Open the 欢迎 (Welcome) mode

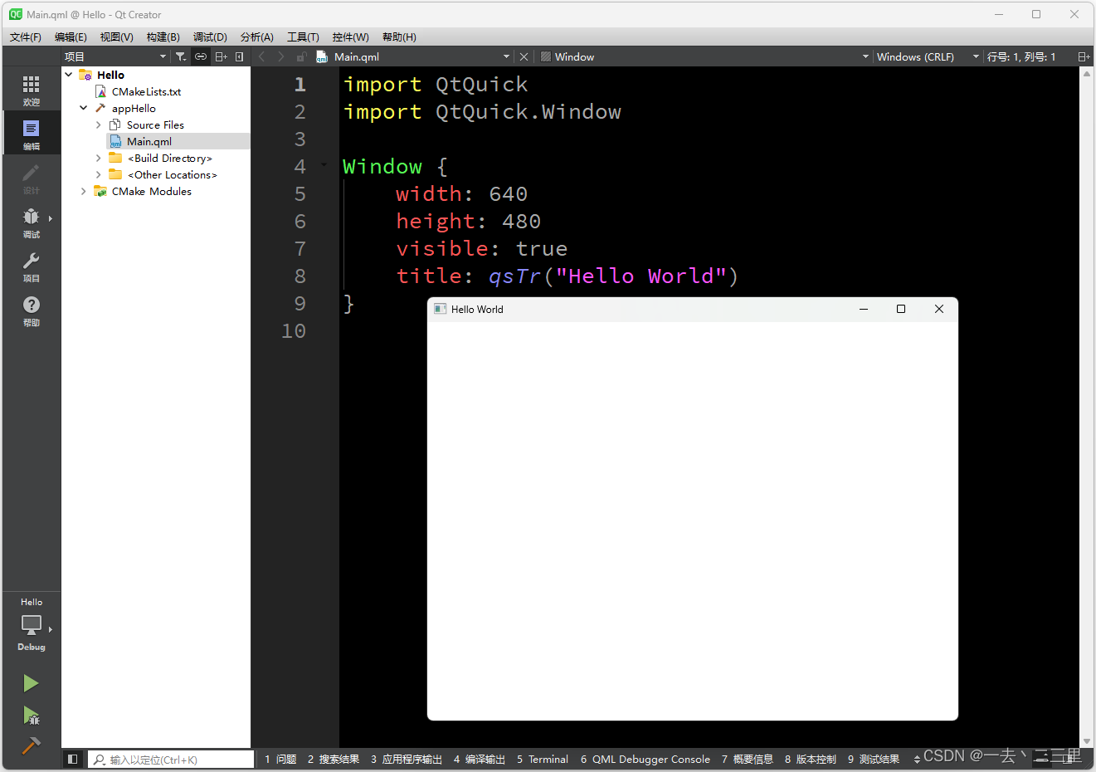point(31,90)
